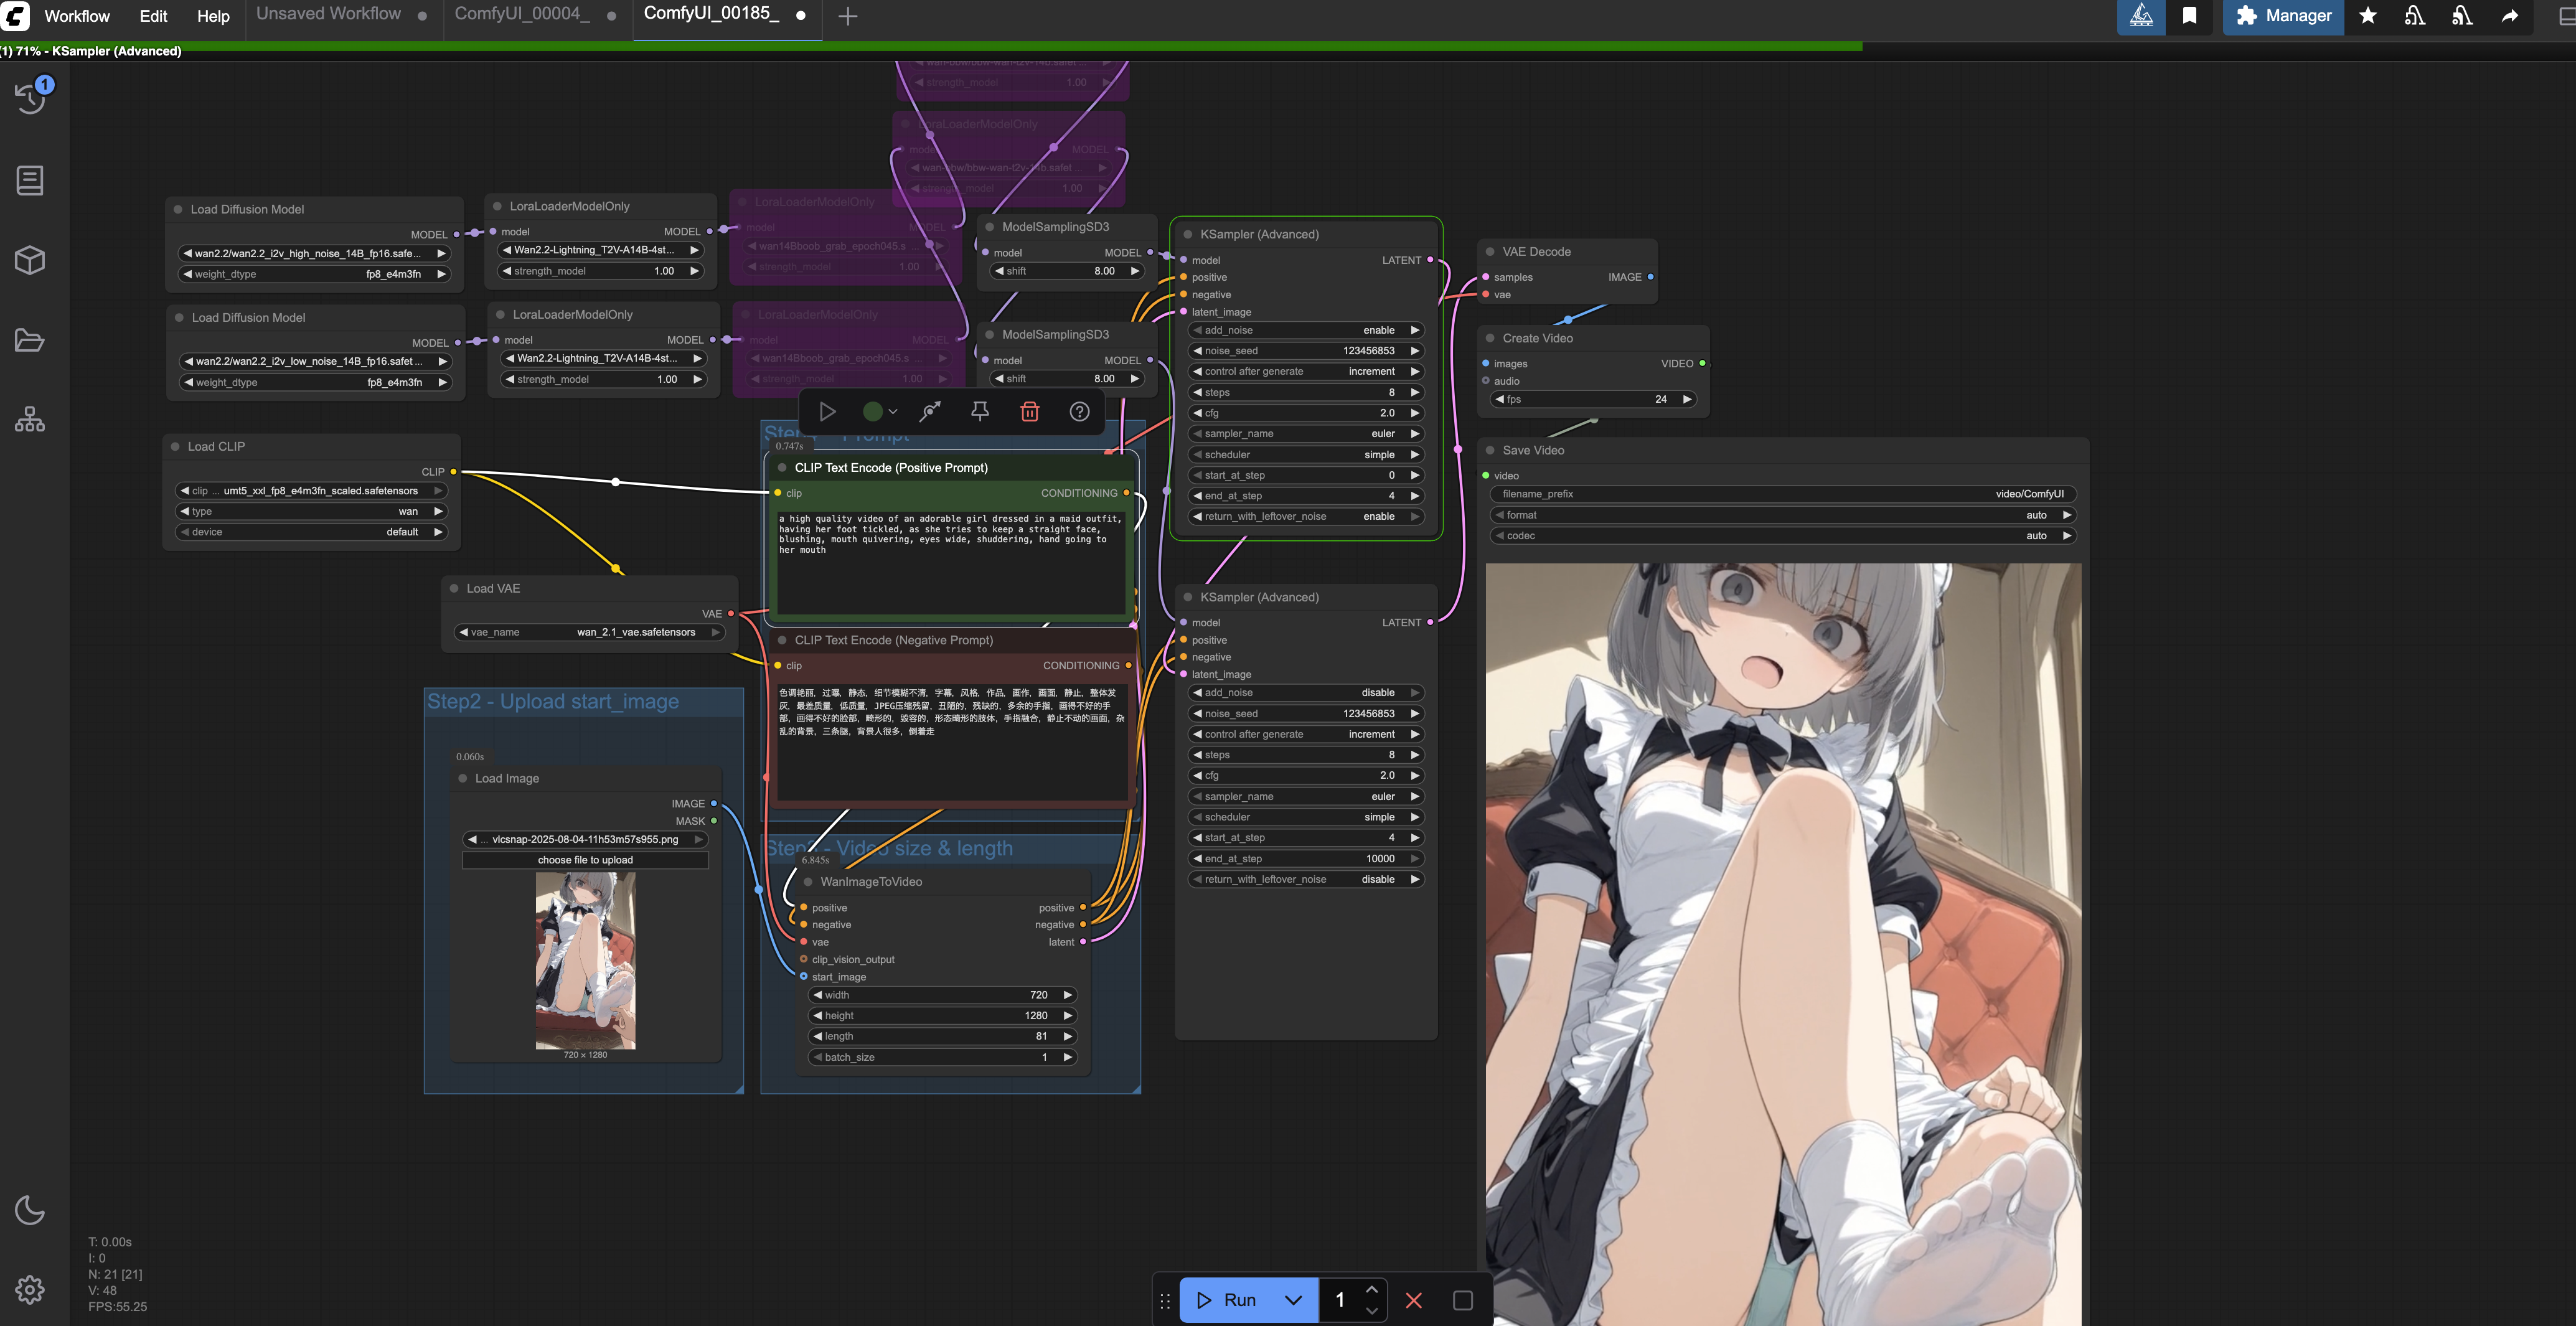
Task: Open node help question-mark icon
Action: (1080, 411)
